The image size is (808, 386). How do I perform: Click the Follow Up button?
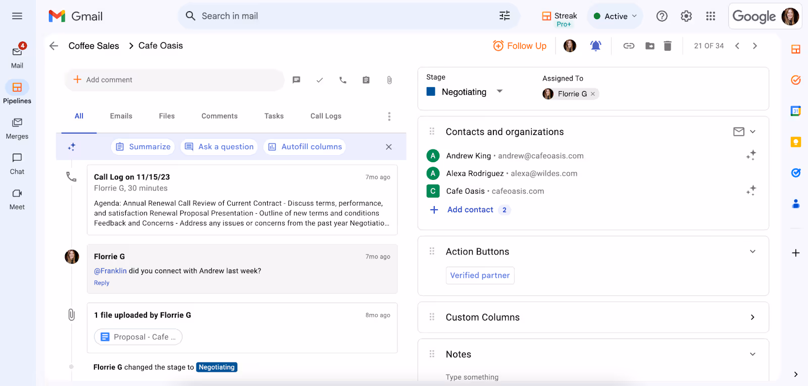520,46
